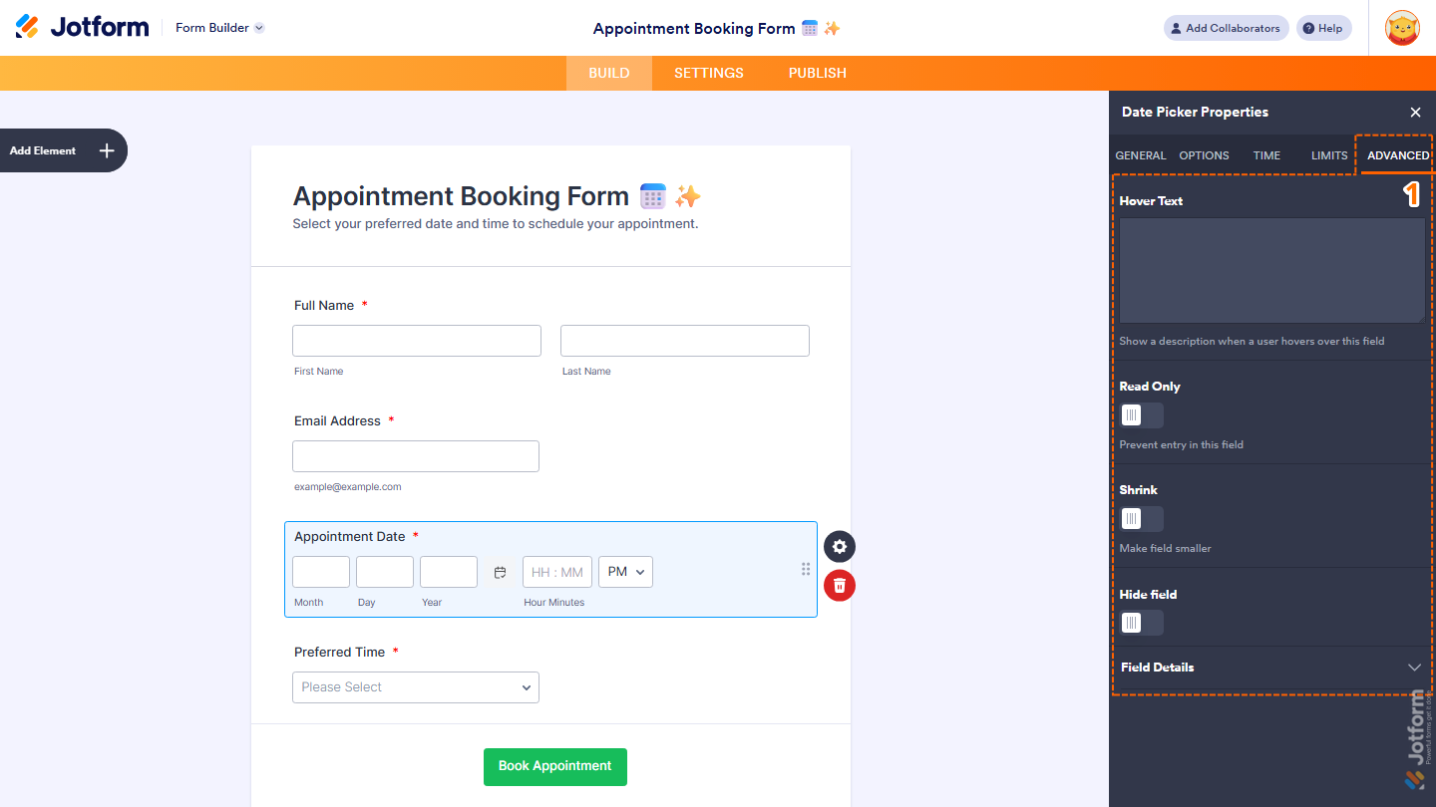Viewport: 1436px width, 807px height.
Task: Open the AM/PM dropdown
Action: (x=625, y=572)
